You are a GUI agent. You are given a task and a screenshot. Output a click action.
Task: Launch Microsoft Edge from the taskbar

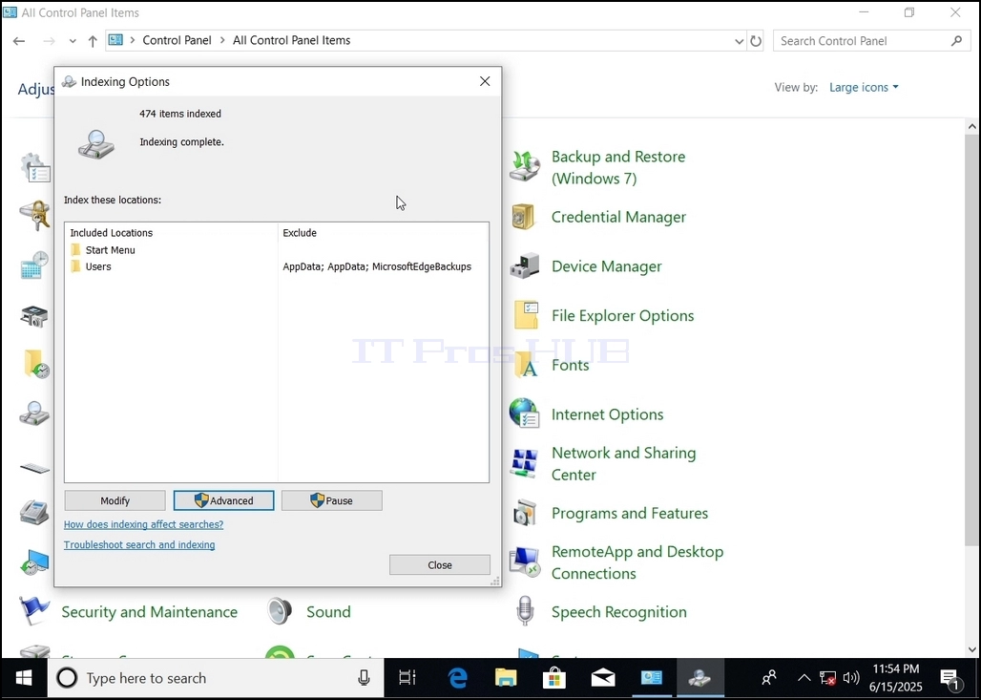coord(457,678)
